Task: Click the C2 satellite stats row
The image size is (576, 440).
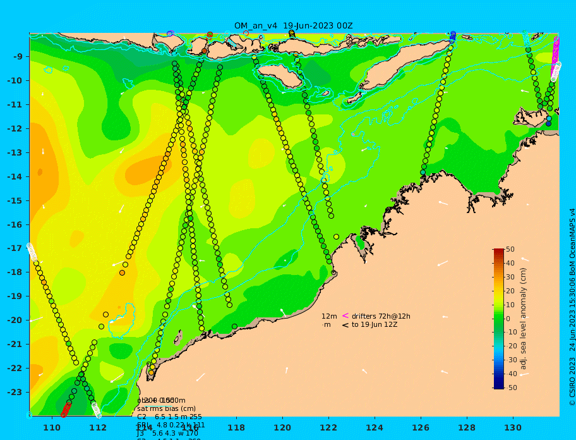Action: click(x=169, y=417)
